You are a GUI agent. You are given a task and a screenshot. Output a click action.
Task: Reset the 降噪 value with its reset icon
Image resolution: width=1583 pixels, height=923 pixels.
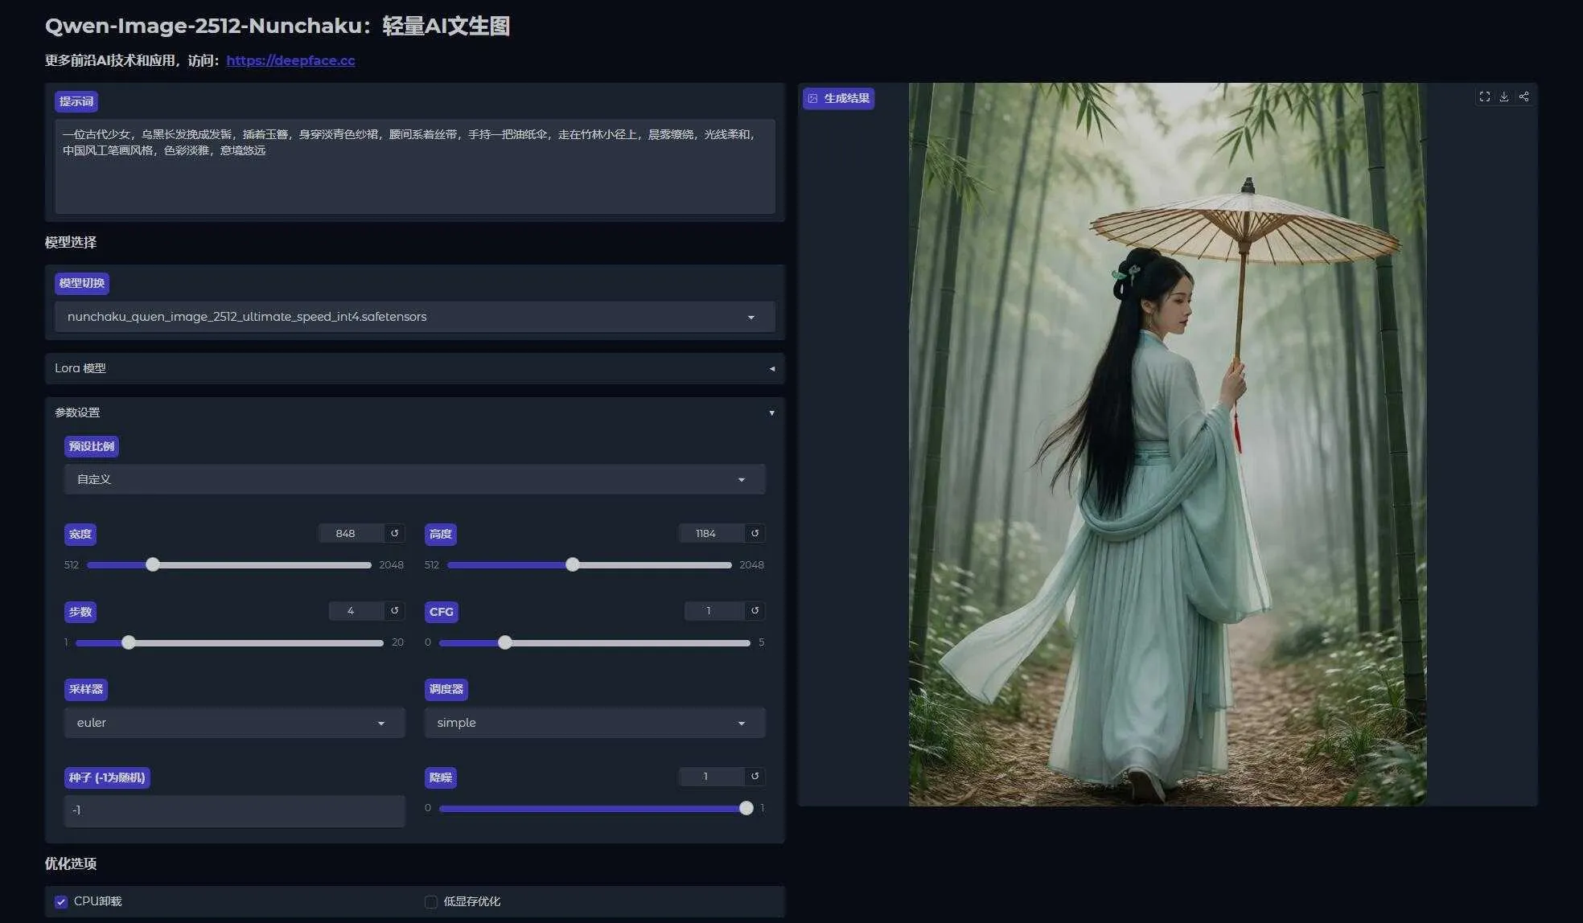click(754, 777)
